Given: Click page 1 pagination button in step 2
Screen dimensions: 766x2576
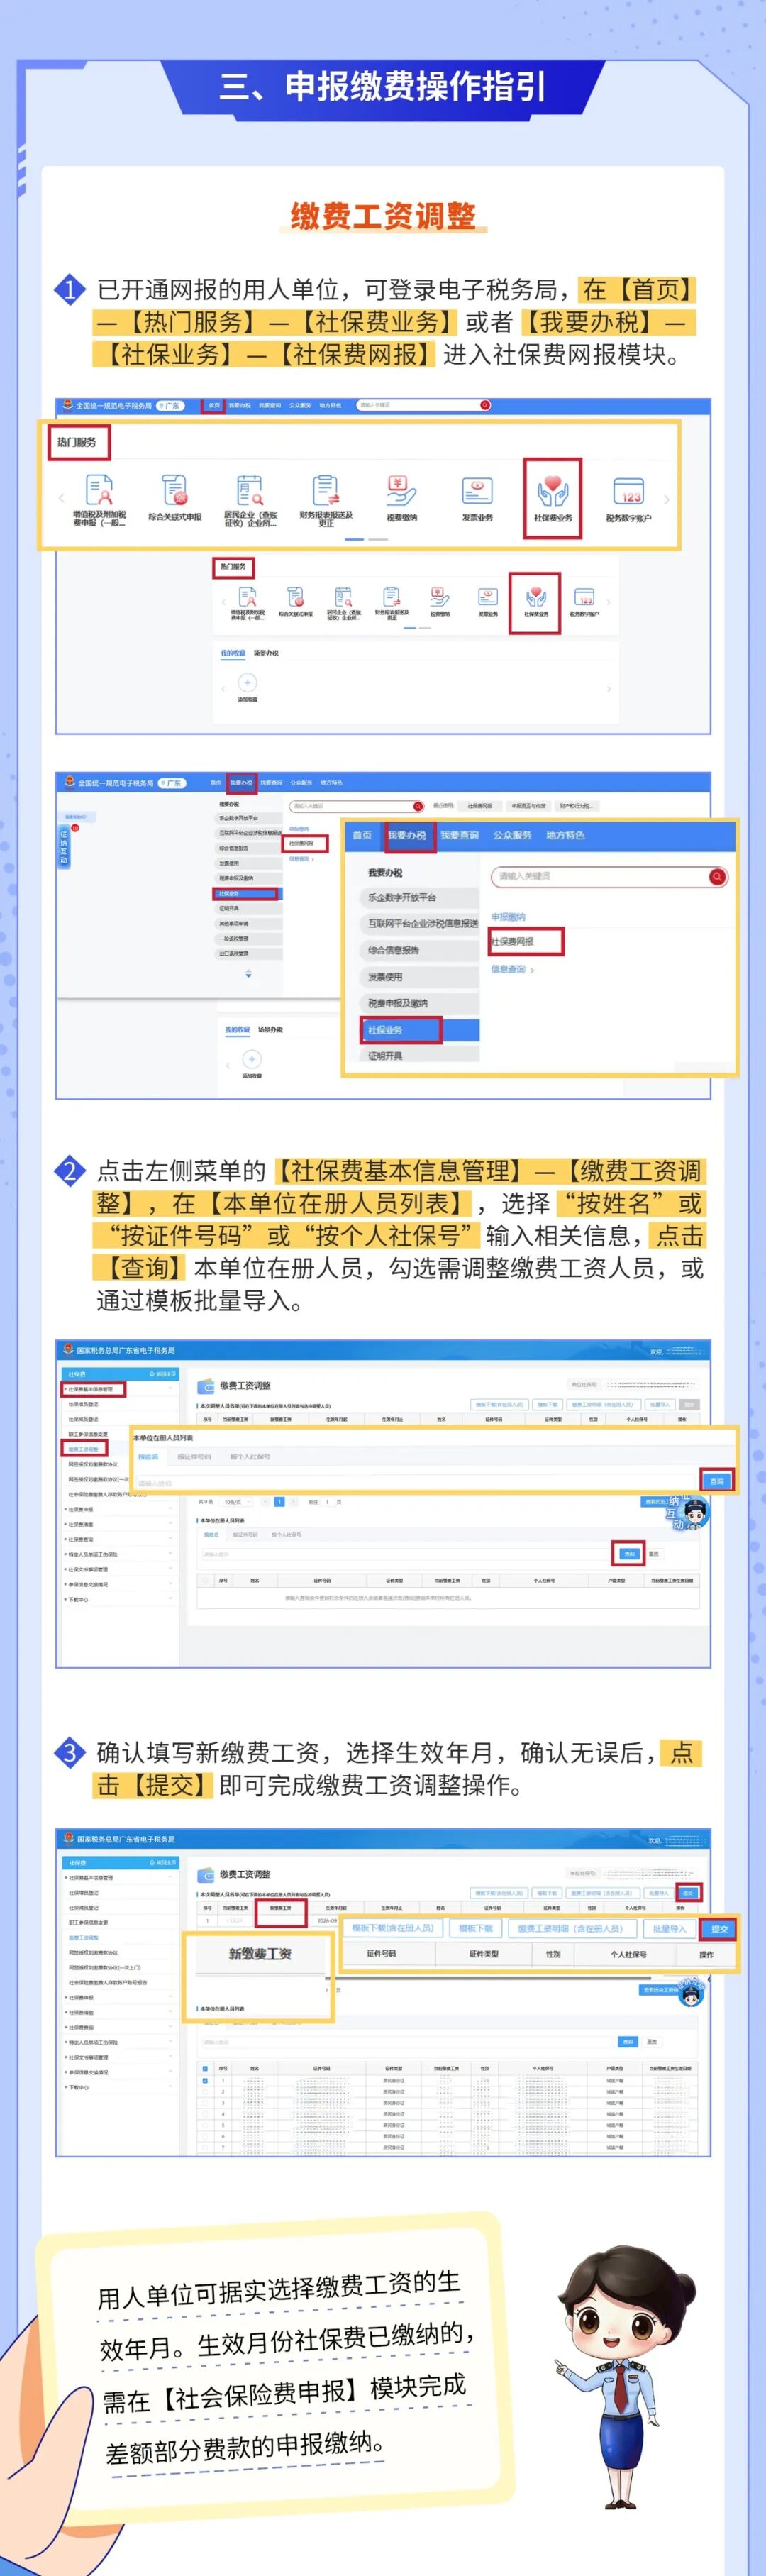Looking at the screenshot, I should click(280, 1501).
